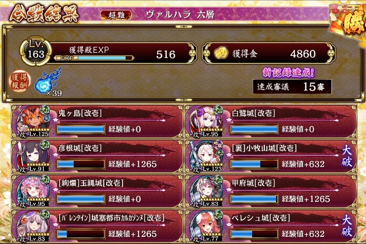This screenshot has width=366, height=244.
Task: Click the 合戦結果 title header
Action: coord(44,14)
